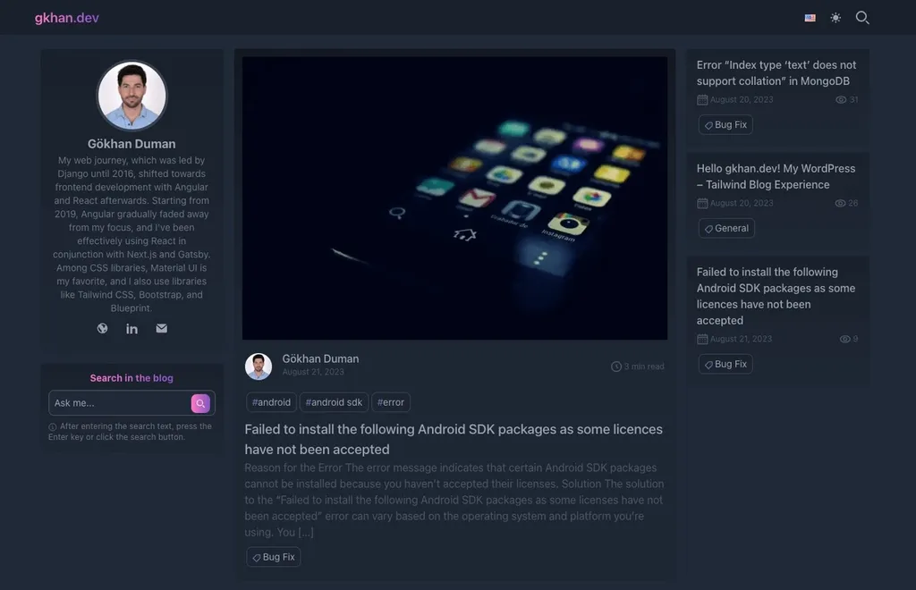Go to gkhan.dev home logo
The height and width of the screenshot is (590, 916).
click(66, 18)
